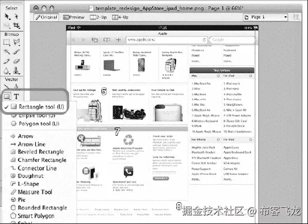308x224 pixels.
Task: Switch to Preview tab
Action: pyautogui.click(x=74, y=17)
